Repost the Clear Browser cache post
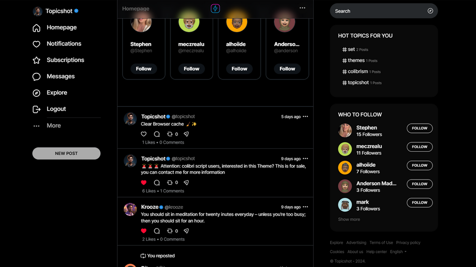This screenshot has height=267, width=476. click(x=170, y=134)
